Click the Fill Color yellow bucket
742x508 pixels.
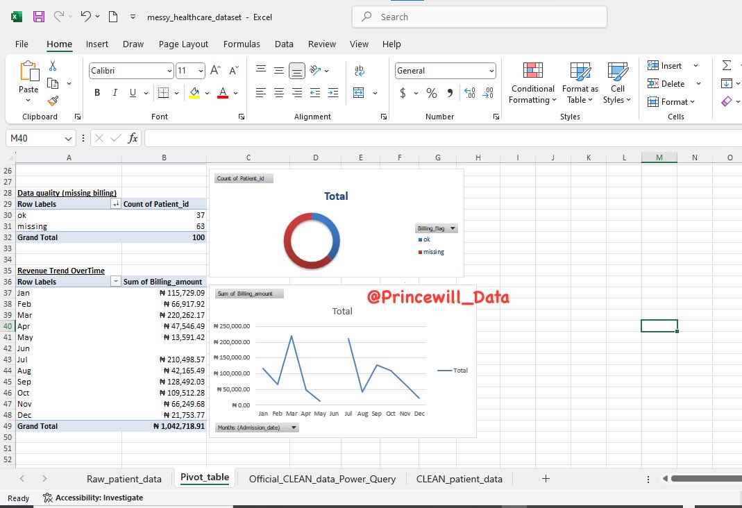[x=194, y=93]
